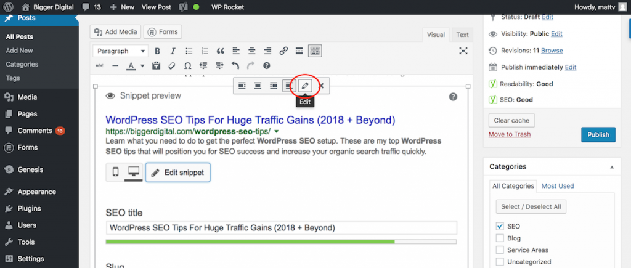Viewport: 631px width, 268px height.
Task: Collapse the Categories panel arrow
Action: (612, 166)
